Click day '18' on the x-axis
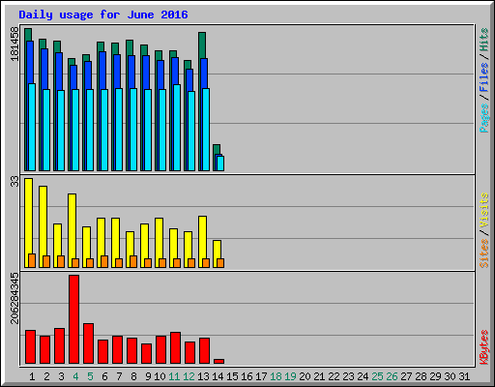 [x=276, y=376]
